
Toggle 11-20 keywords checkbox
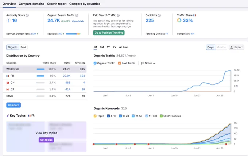click(120, 116)
